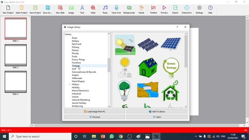This screenshot has width=249, height=140.
Task: Select the Halloween category
Action: 77,78
